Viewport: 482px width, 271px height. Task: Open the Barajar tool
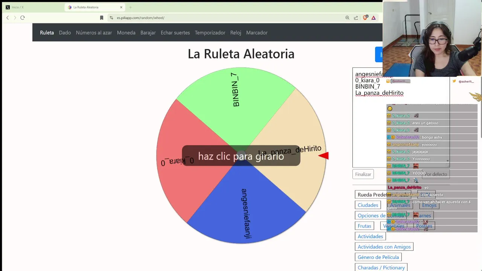[x=148, y=33]
